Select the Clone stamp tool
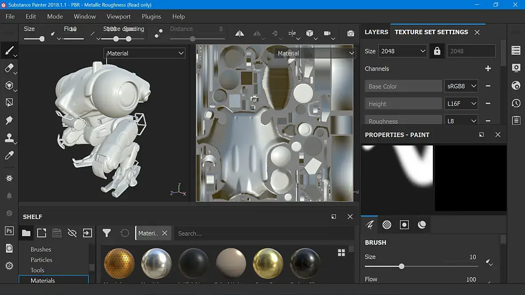 click(x=9, y=138)
